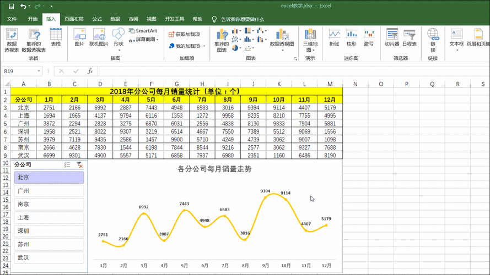Insert a scatter or bubble chart
Image resolution: width=490 pixels, height=275 pixels.
coord(249,48)
